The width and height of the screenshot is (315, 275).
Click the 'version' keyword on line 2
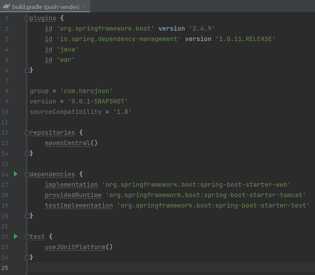(x=172, y=28)
